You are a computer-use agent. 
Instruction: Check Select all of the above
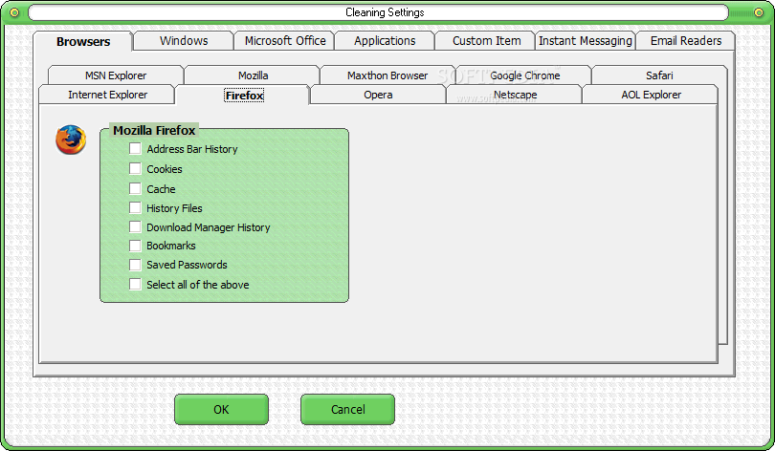click(135, 284)
